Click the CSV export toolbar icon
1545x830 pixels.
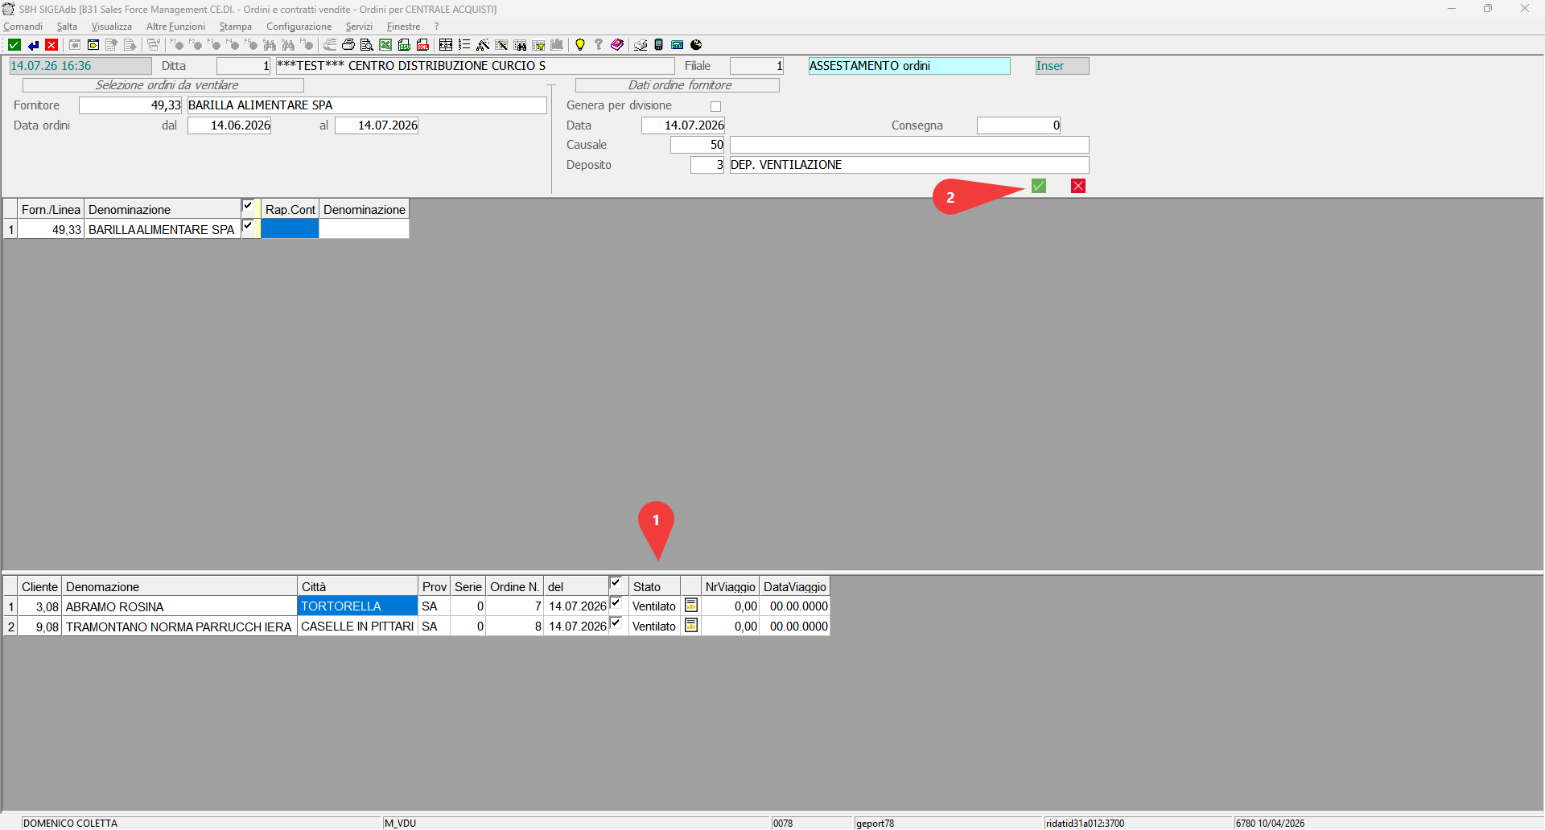pyautogui.click(x=404, y=45)
